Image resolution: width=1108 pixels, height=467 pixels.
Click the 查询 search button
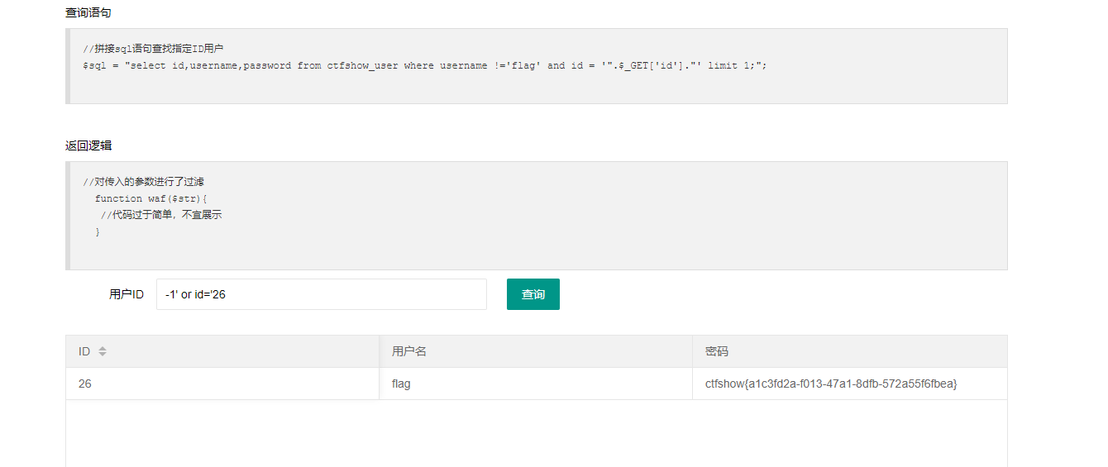pyautogui.click(x=533, y=294)
